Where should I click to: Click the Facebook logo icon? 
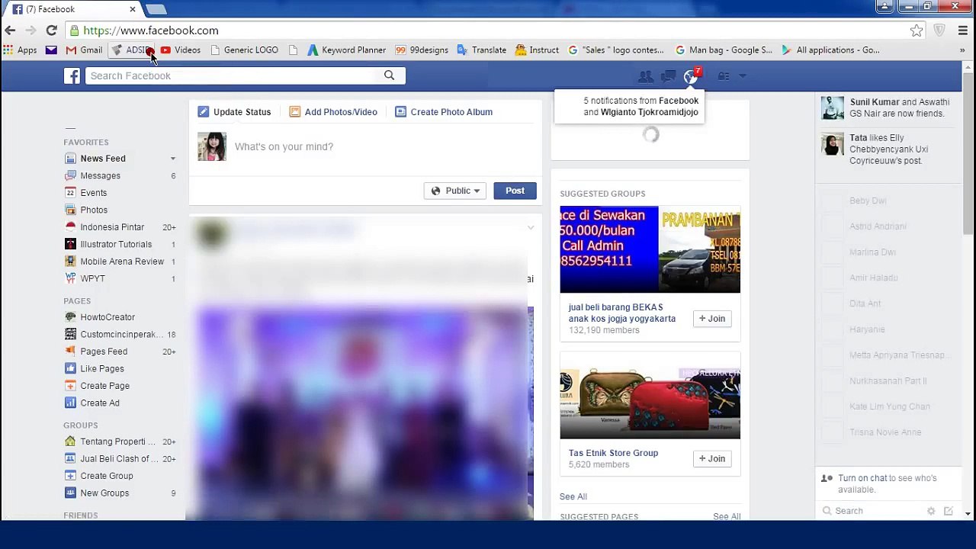[x=72, y=75]
